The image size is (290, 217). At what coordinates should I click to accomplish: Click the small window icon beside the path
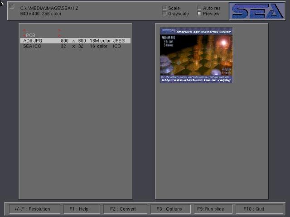(12, 6)
